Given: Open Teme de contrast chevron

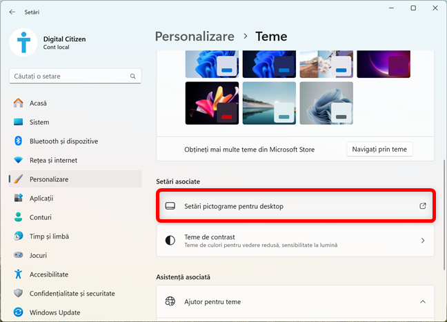Looking at the screenshot, I should pos(422,241).
